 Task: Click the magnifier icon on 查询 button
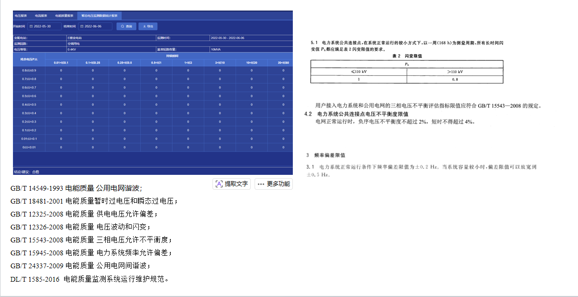122,26
